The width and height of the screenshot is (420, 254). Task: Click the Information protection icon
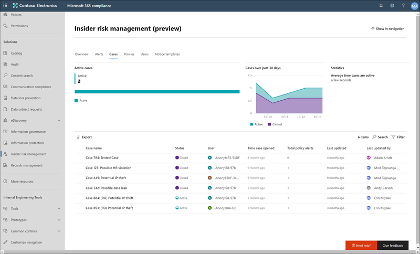coord(5,143)
